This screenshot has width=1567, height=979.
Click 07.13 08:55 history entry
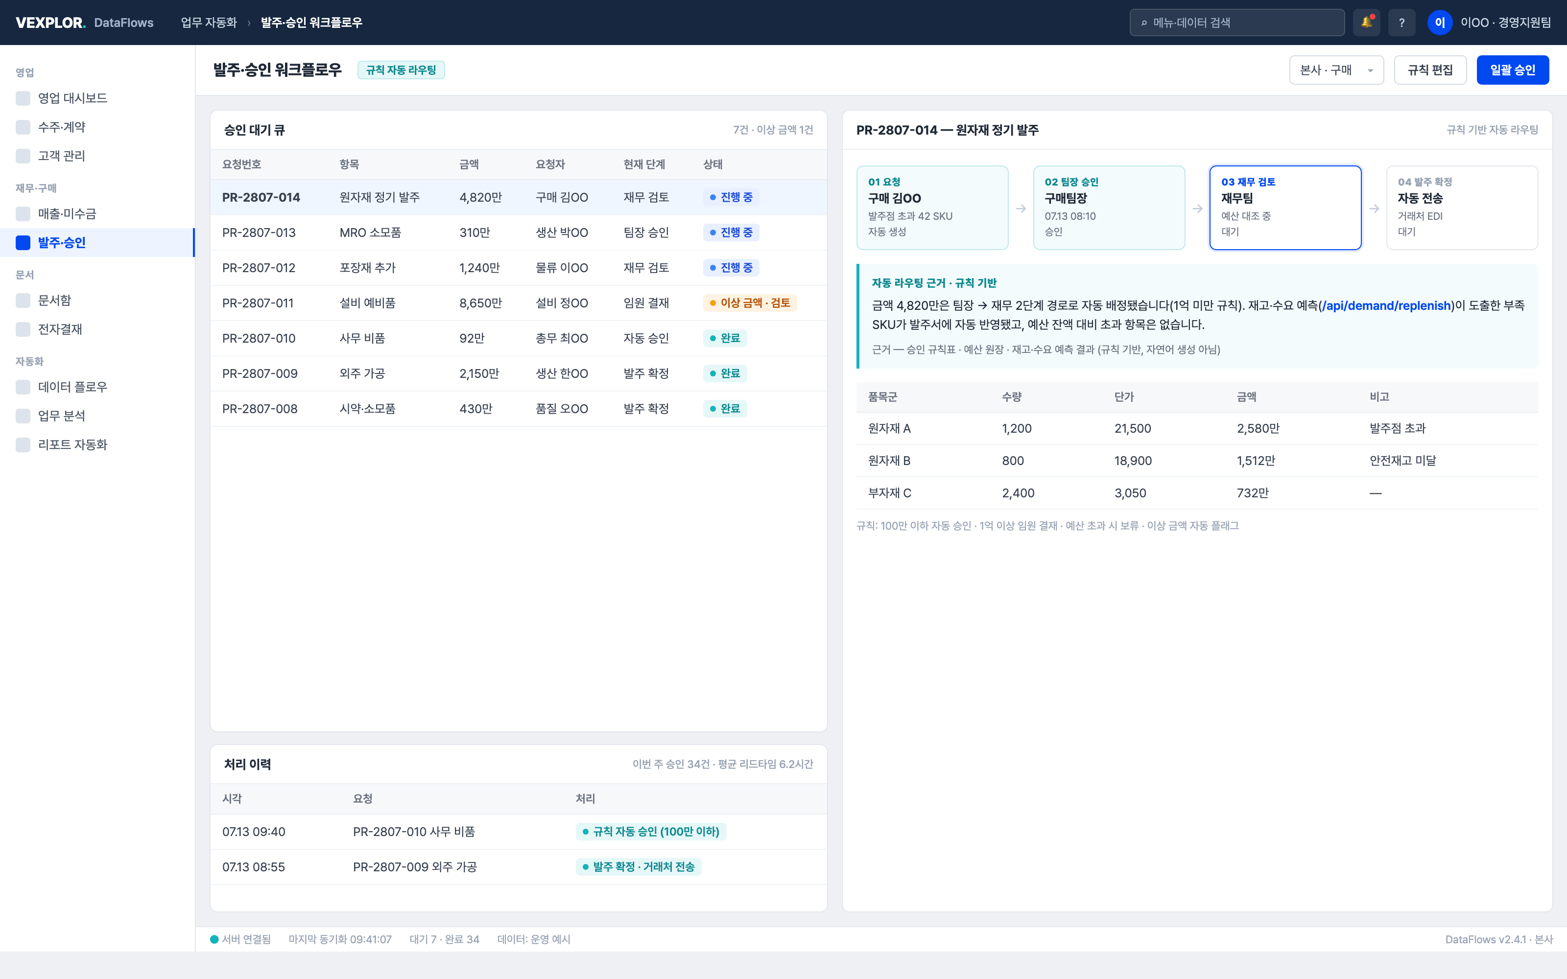tap(519, 867)
